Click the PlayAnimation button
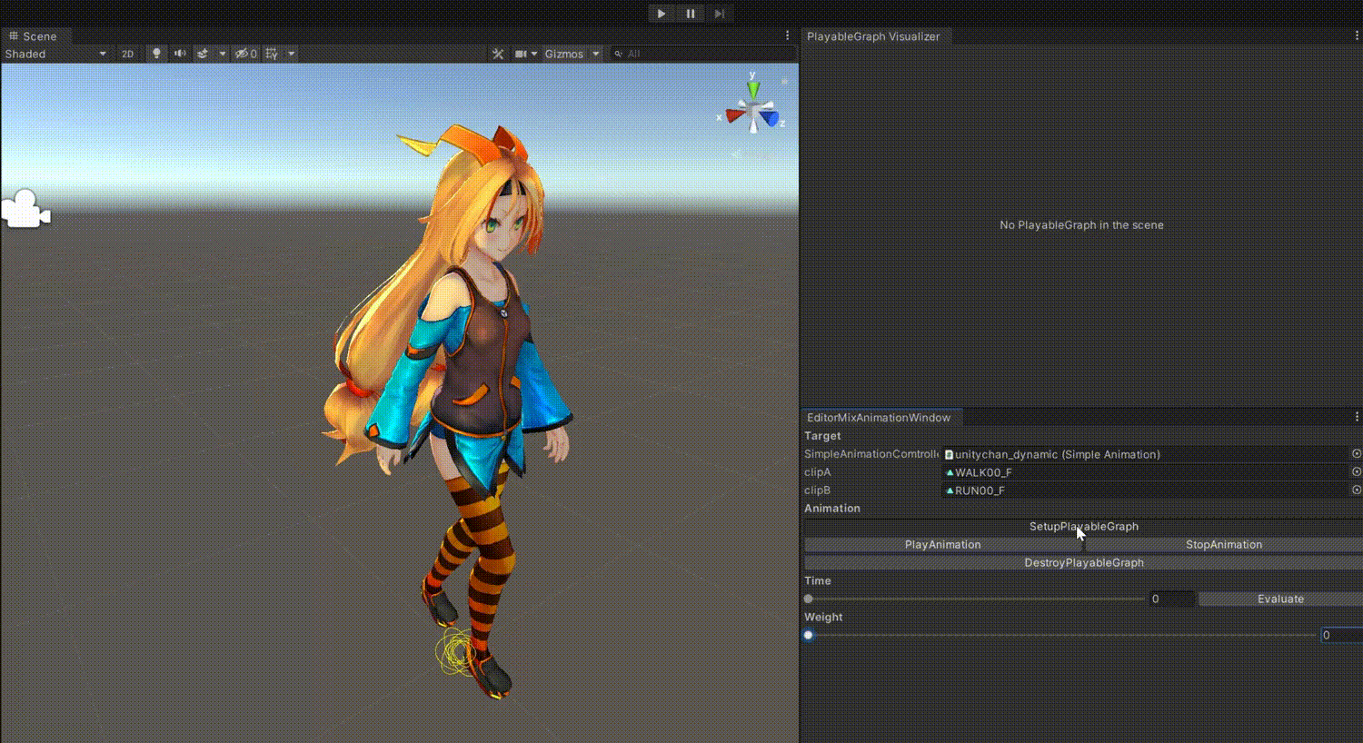 click(943, 545)
